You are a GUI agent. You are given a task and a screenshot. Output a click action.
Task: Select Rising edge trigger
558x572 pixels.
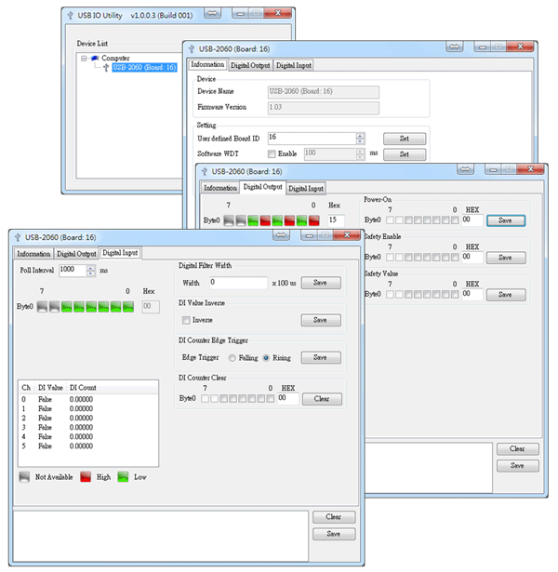pyautogui.click(x=266, y=358)
